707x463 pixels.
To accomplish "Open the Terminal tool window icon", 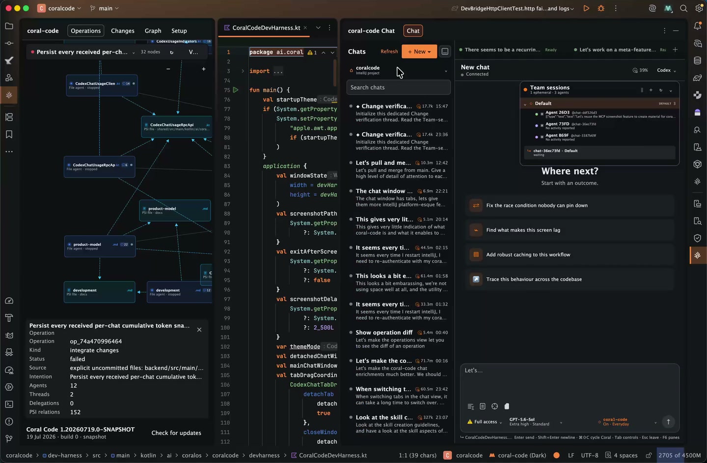I will pos(9,404).
